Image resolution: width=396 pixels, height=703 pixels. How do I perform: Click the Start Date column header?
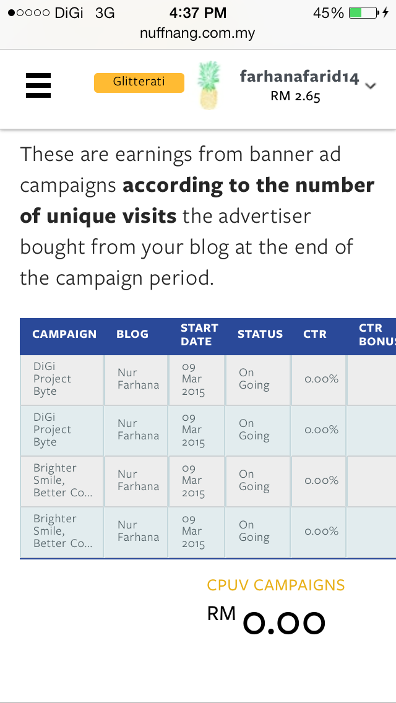pyautogui.click(x=199, y=334)
